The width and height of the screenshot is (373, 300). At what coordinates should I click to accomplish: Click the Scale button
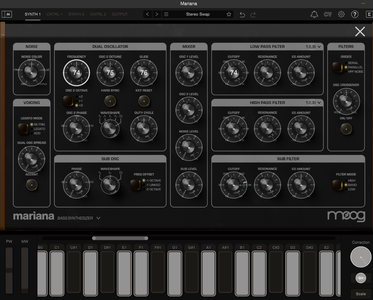pyautogui.click(x=361, y=294)
